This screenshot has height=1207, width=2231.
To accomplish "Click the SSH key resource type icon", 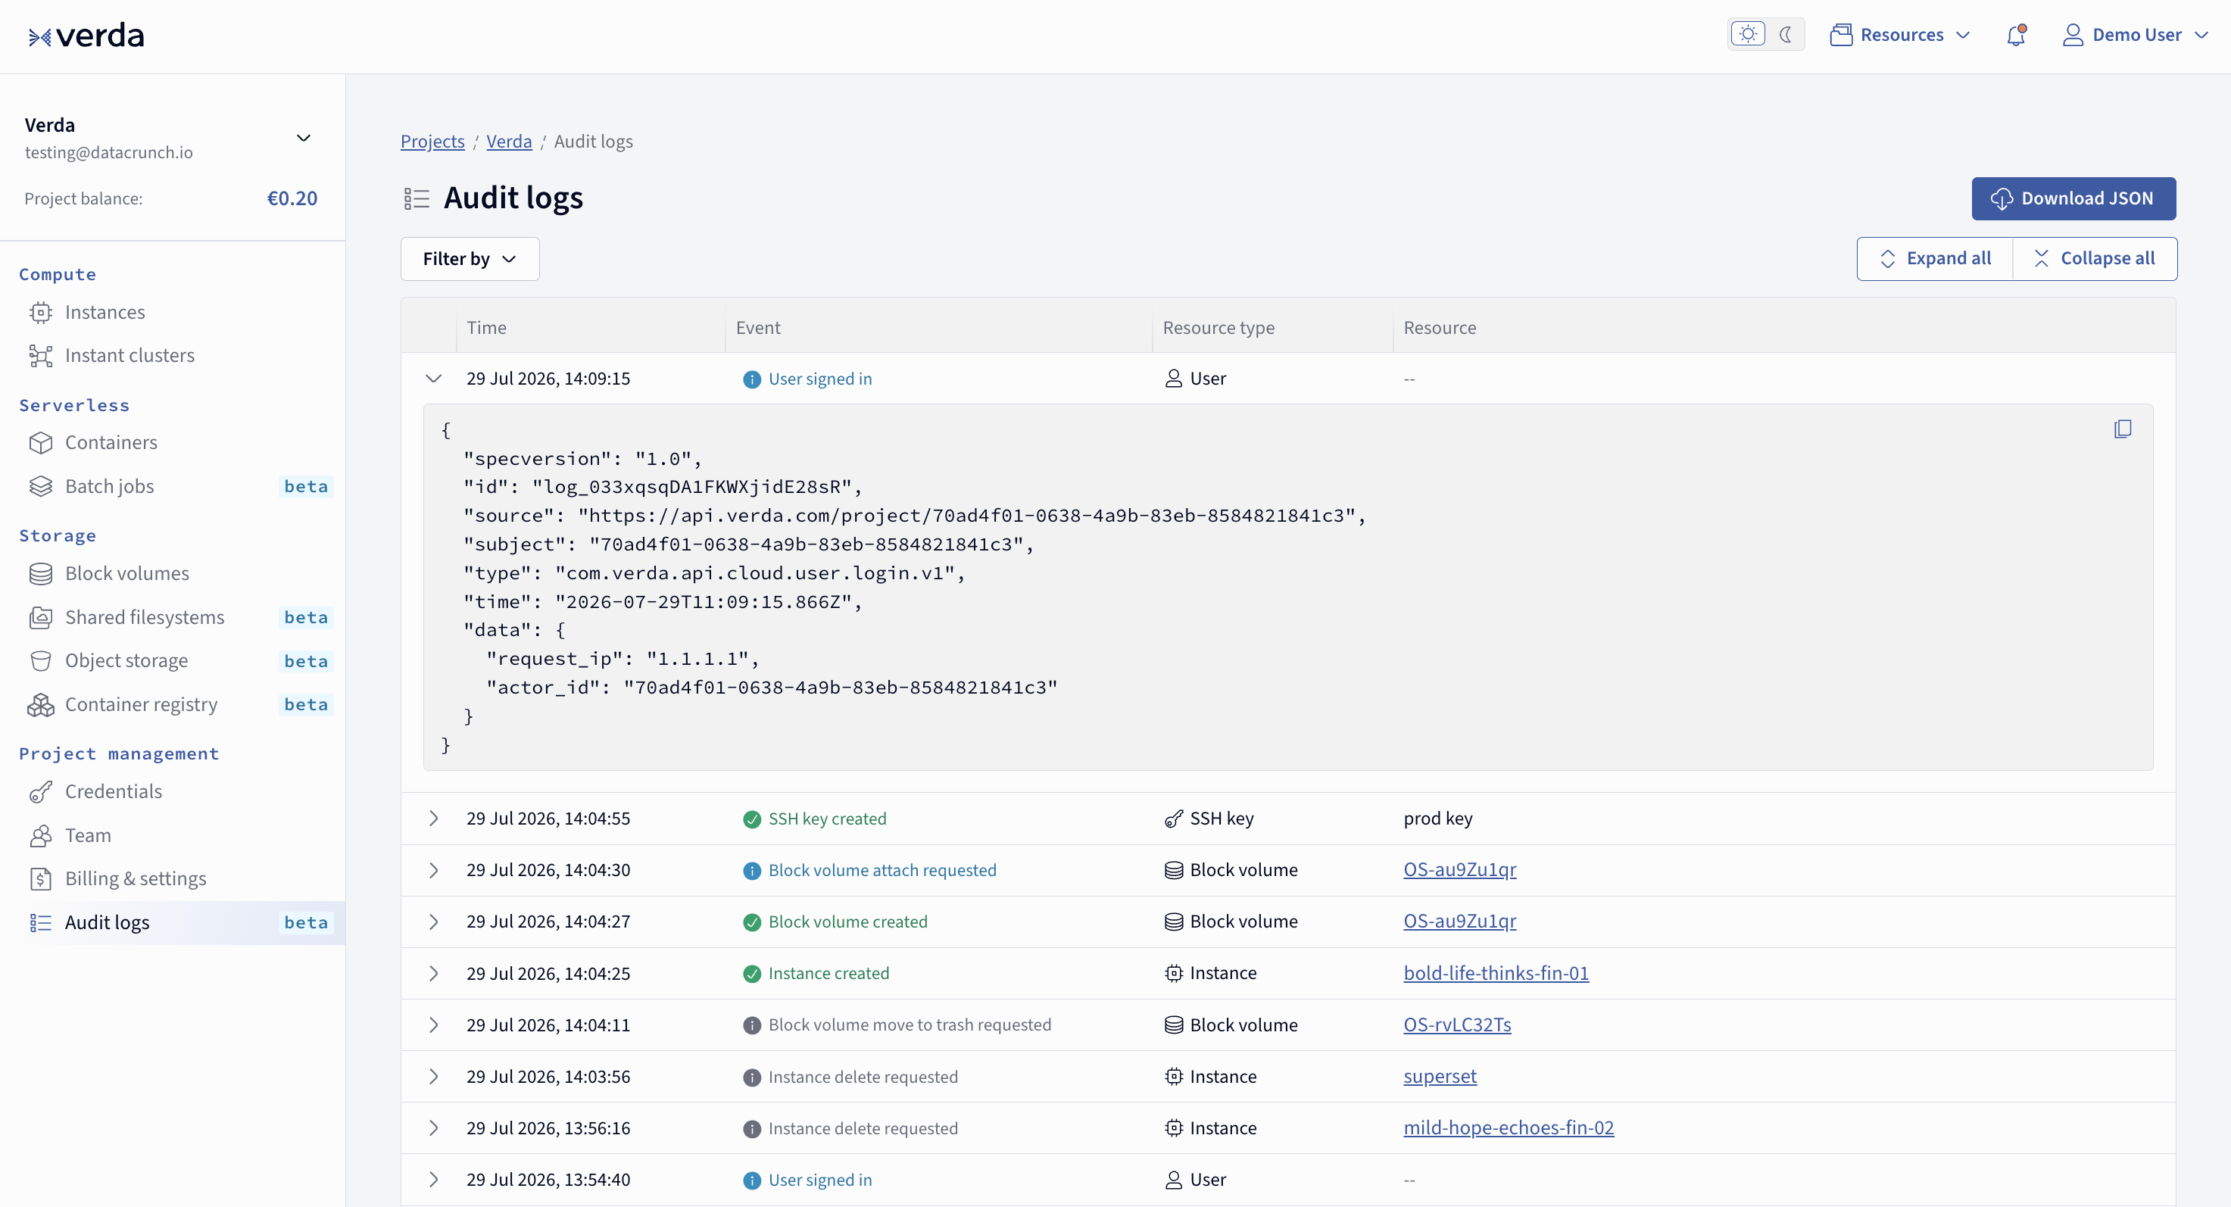I will click(1174, 819).
